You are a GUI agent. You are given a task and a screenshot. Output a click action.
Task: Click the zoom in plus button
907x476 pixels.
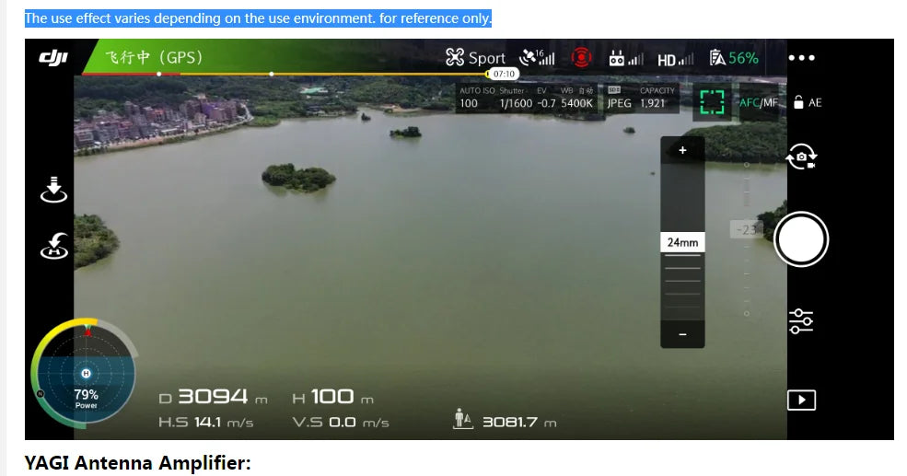tap(682, 151)
